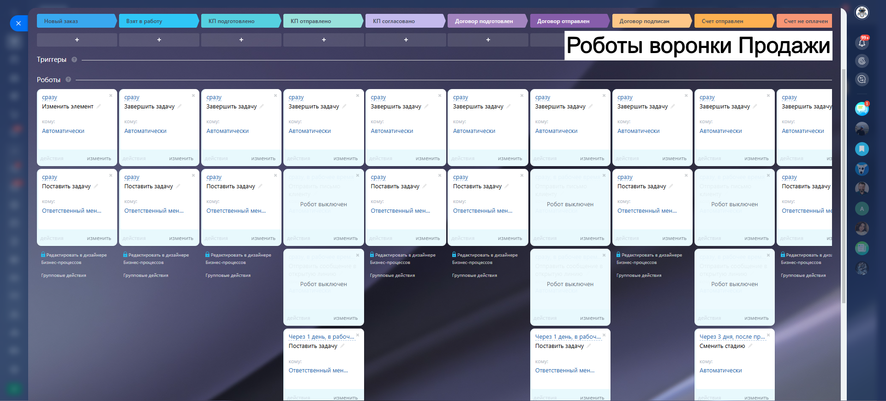Click 'Ответственный мен...' in the second row of КП согласовано
This screenshot has height=401, width=886.
pos(401,211)
